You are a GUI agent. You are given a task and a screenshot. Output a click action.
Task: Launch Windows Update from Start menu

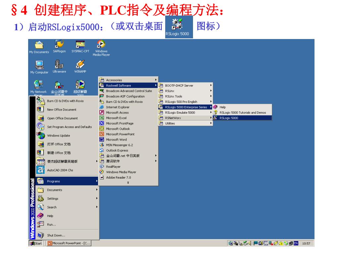click(x=67, y=135)
